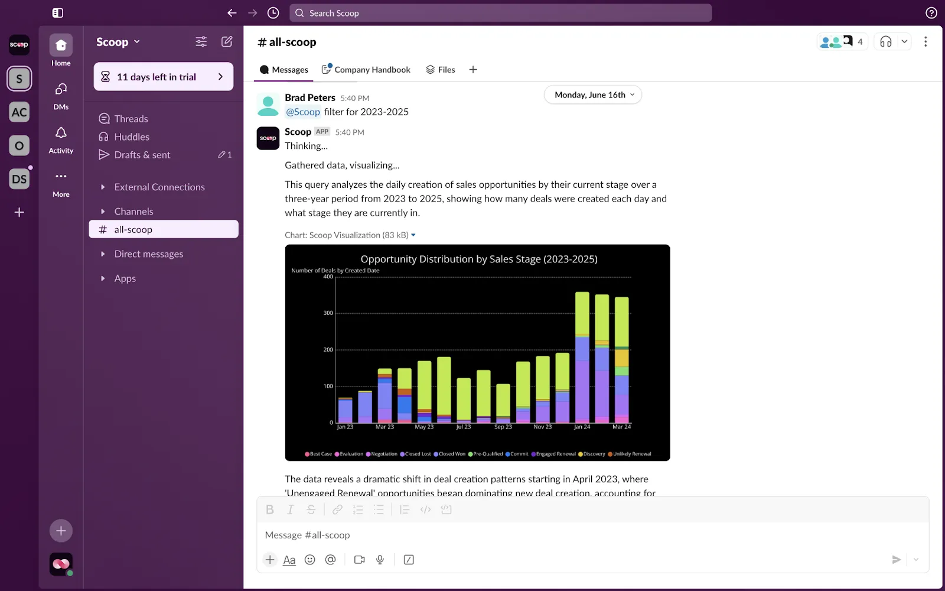Open the Opportunity Distribution chart image

[x=477, y=353]
